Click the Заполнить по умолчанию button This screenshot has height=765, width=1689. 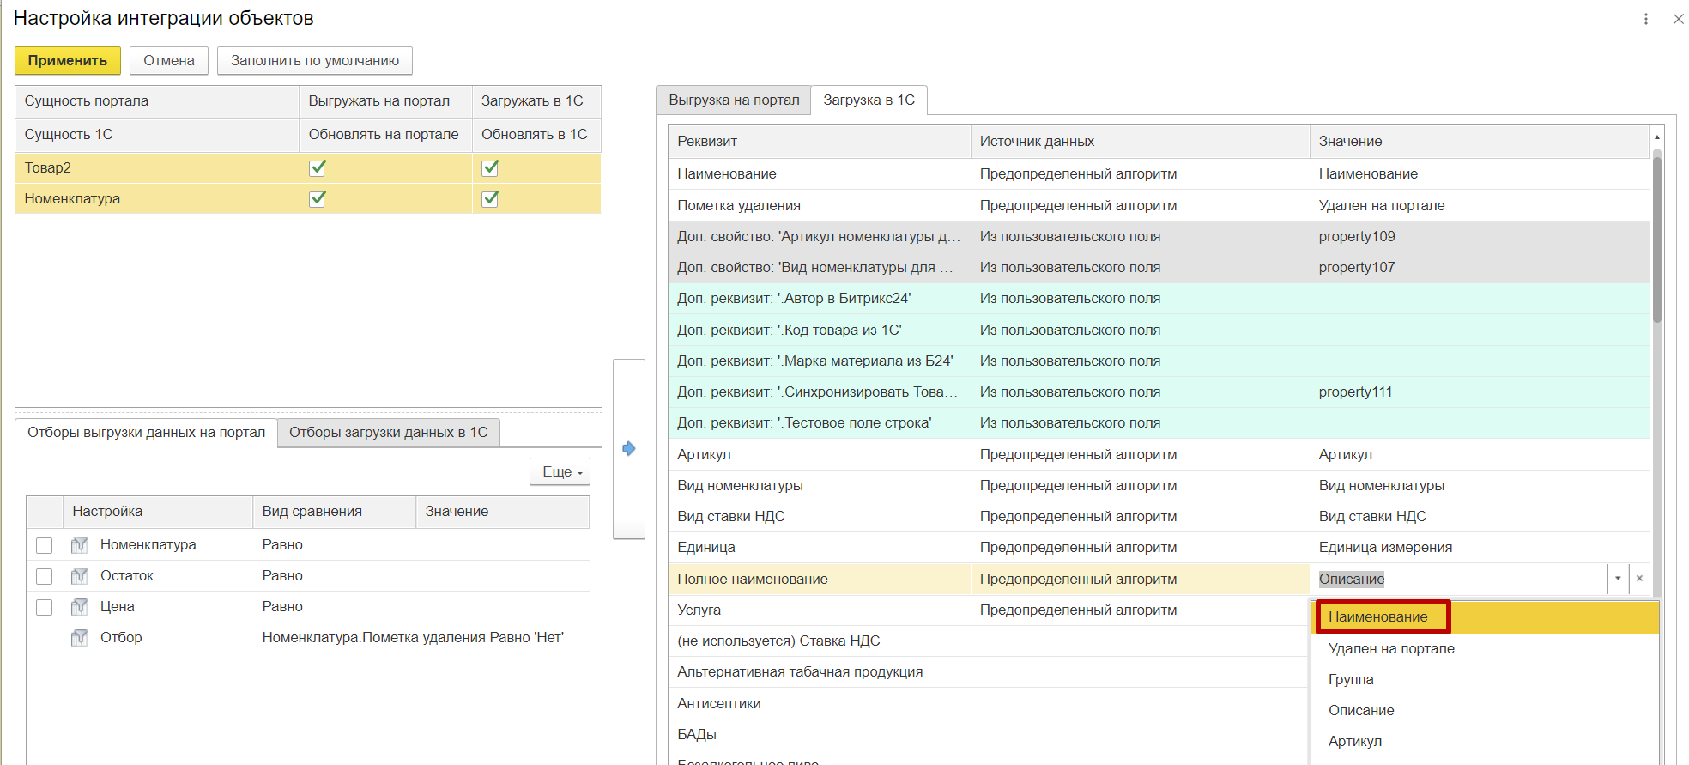click(x=314, y=61)
